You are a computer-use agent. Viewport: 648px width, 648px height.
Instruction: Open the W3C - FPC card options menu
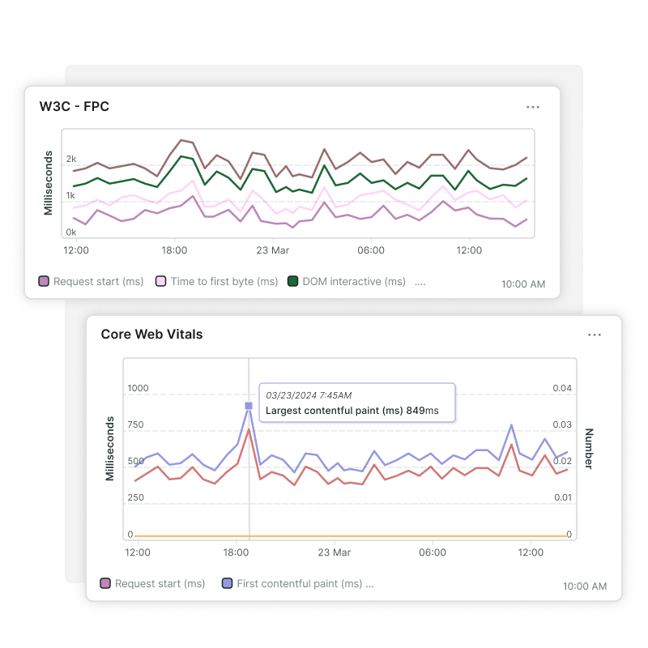(532, 107)
